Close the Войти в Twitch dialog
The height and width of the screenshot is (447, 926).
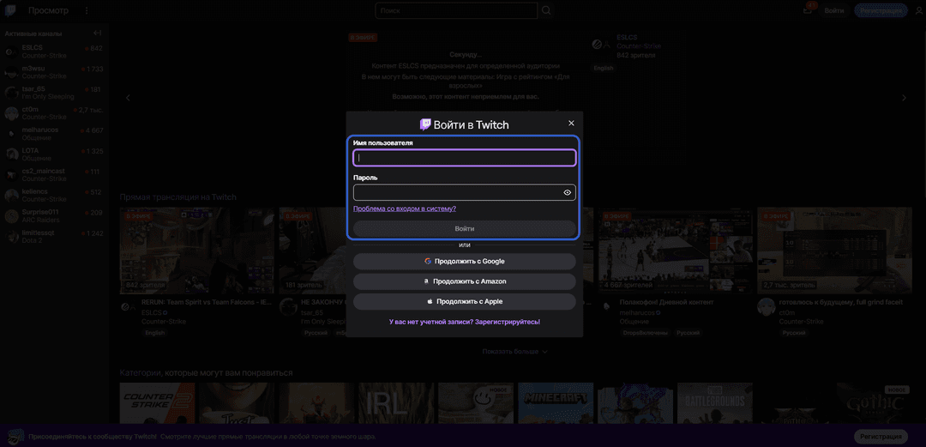[571, 123]
